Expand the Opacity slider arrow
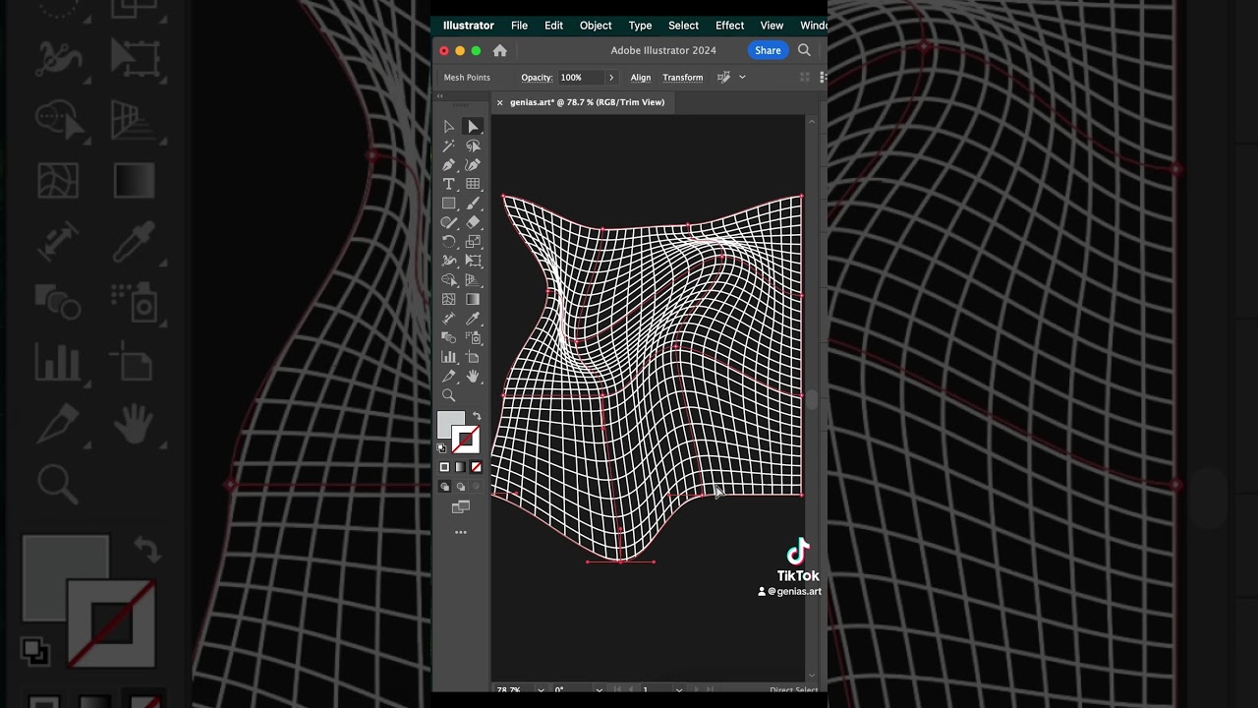1258x708 pixels. point(611,77)
